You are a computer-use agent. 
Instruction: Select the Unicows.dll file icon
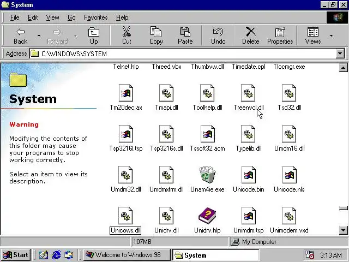tap(126, 216)
